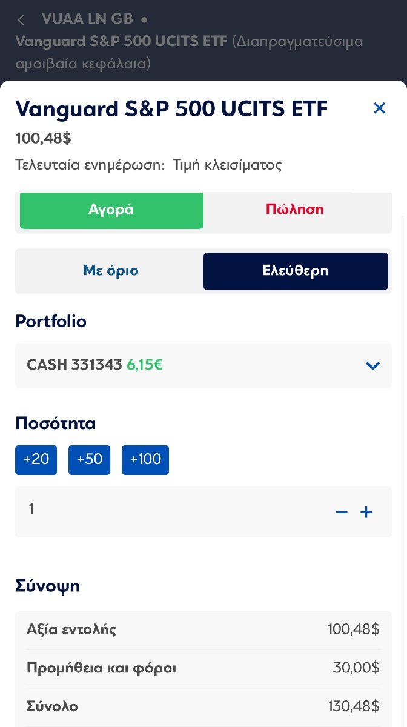Select the Προμήθεια και φόροι row
Viewport: 407px width, 727px height.
(203, 668)
